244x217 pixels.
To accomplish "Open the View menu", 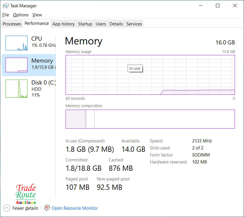I will click(x=37, y=15).
